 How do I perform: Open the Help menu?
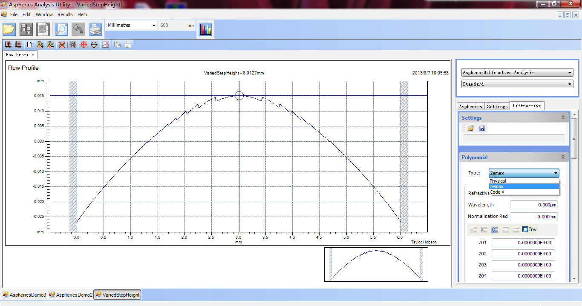[82, 14]
